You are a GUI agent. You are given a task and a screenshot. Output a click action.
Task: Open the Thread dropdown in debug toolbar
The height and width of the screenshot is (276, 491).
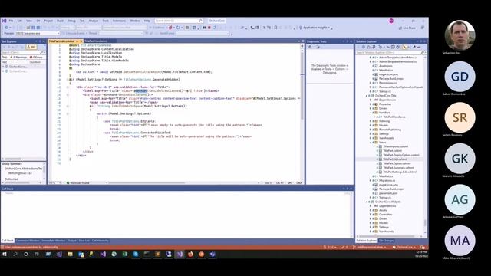coord(120,33)
